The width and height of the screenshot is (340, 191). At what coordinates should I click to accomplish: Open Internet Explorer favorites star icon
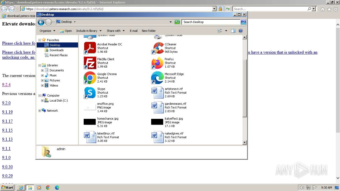[329, 9]
